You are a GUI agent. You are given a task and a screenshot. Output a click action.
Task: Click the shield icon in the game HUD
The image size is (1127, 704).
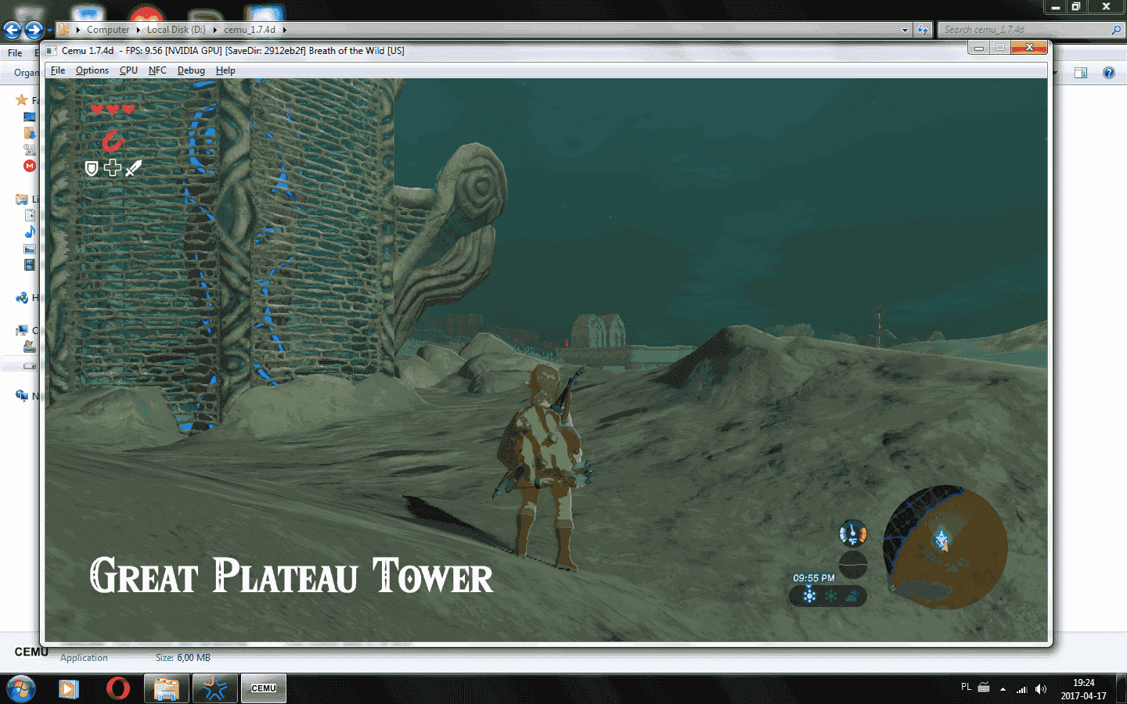coord(92,168)
